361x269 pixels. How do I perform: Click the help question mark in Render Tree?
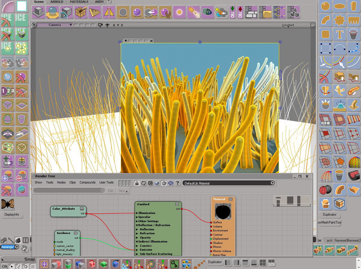[177, 183]
